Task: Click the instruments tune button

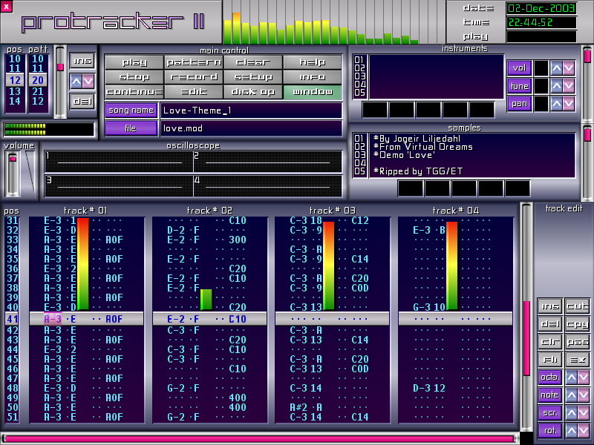Action: click(x=519, y=86)
